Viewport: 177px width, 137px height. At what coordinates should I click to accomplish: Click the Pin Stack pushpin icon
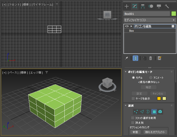[x=126, y=58]
